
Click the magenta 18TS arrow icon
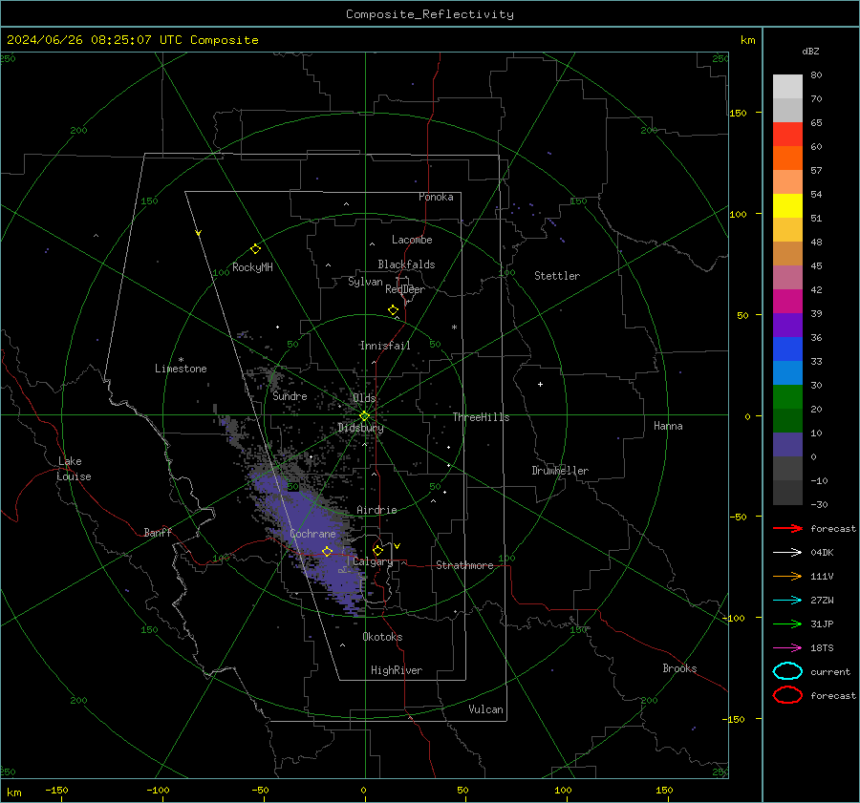pyautogui.click(x=787, y=648)
